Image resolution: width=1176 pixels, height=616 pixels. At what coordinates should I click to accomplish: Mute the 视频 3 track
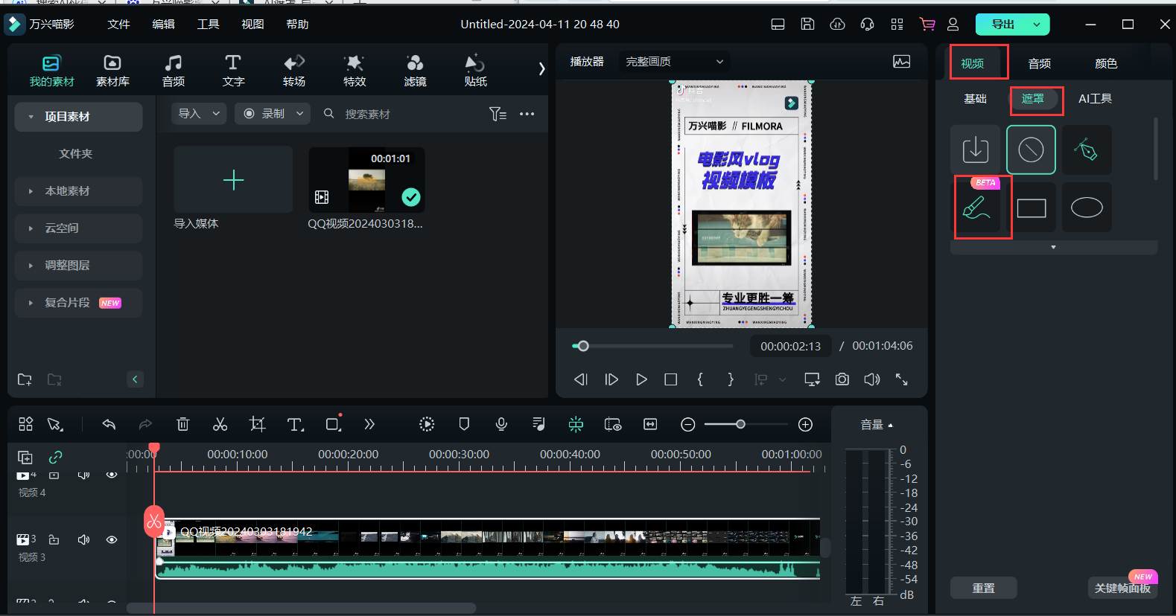[x=83, y=539]
